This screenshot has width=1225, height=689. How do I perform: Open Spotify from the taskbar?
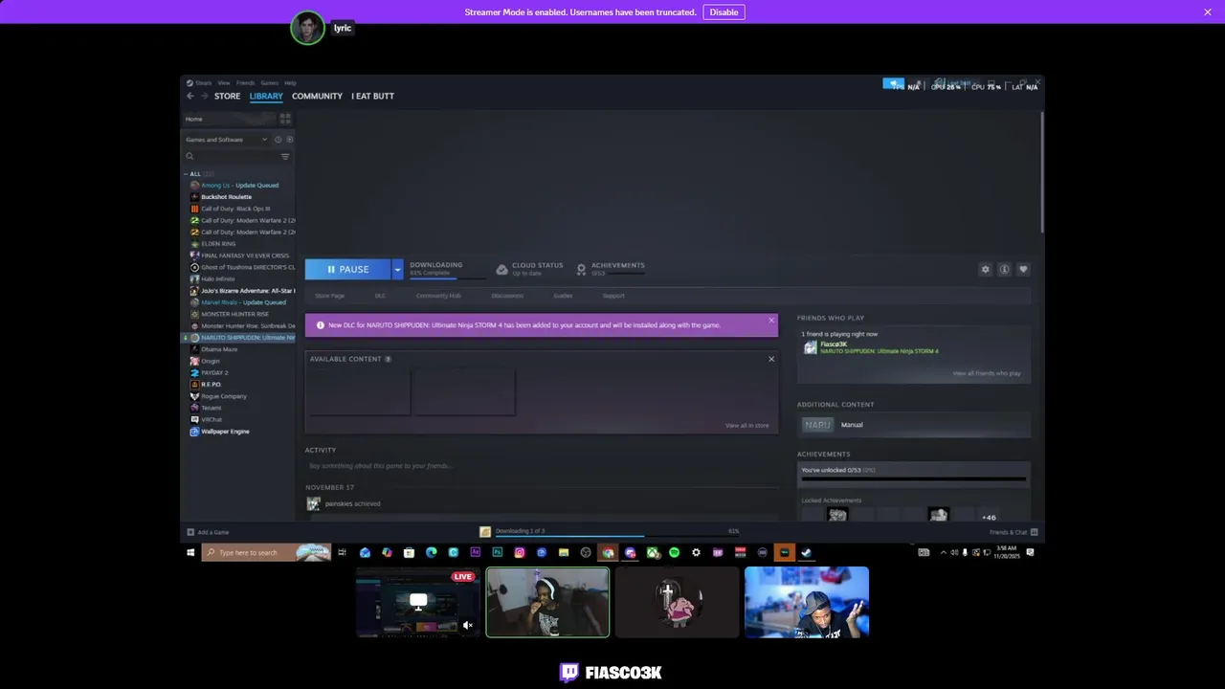[674, 552]
